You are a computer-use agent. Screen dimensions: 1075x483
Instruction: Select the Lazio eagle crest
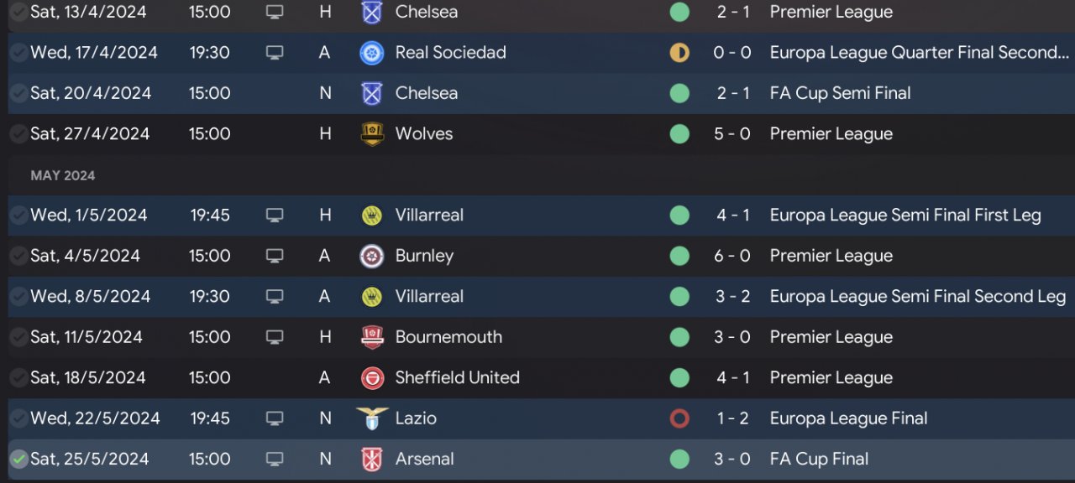(371, 418)
